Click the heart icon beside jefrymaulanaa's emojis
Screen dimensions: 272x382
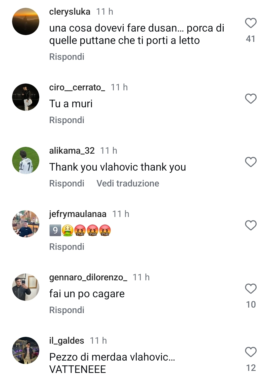251,225
